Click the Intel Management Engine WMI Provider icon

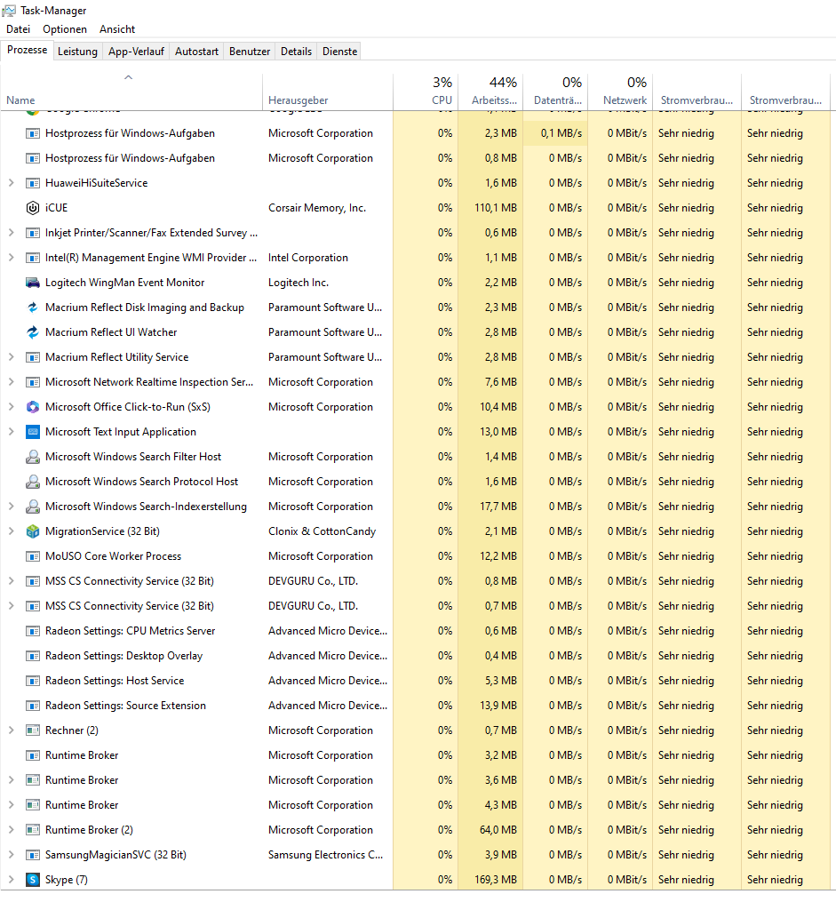coord(33,258)
